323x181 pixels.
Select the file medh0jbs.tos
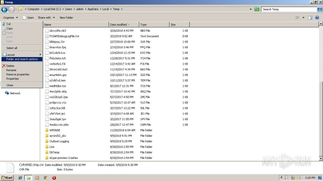tap(58, 86)
